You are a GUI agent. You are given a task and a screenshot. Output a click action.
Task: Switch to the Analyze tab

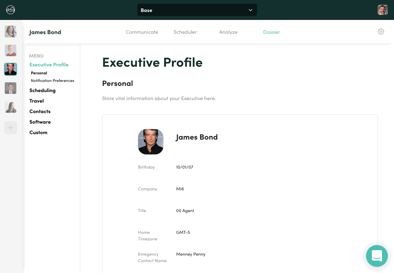[228, 32]
